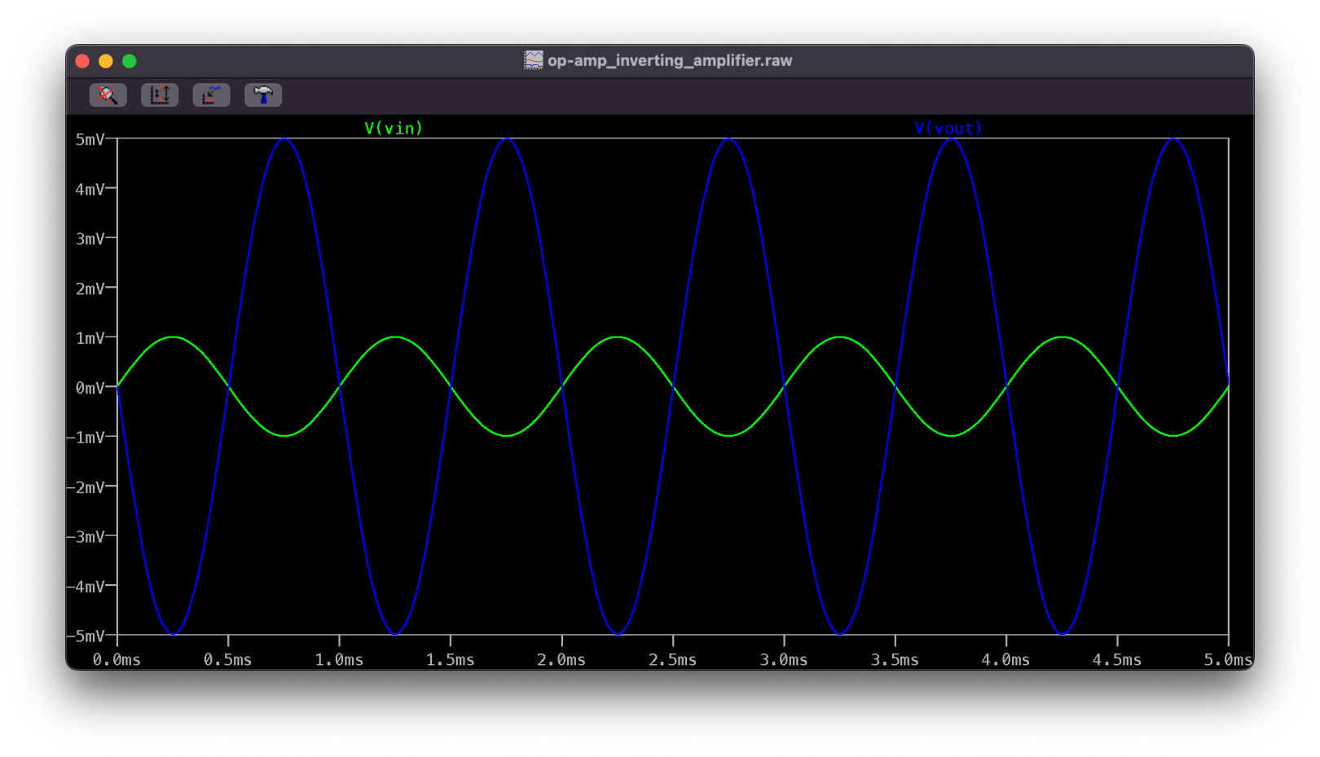Click the 0mV Y-axis label
This screenshot has width=1320, height=757.
[90, 388]
